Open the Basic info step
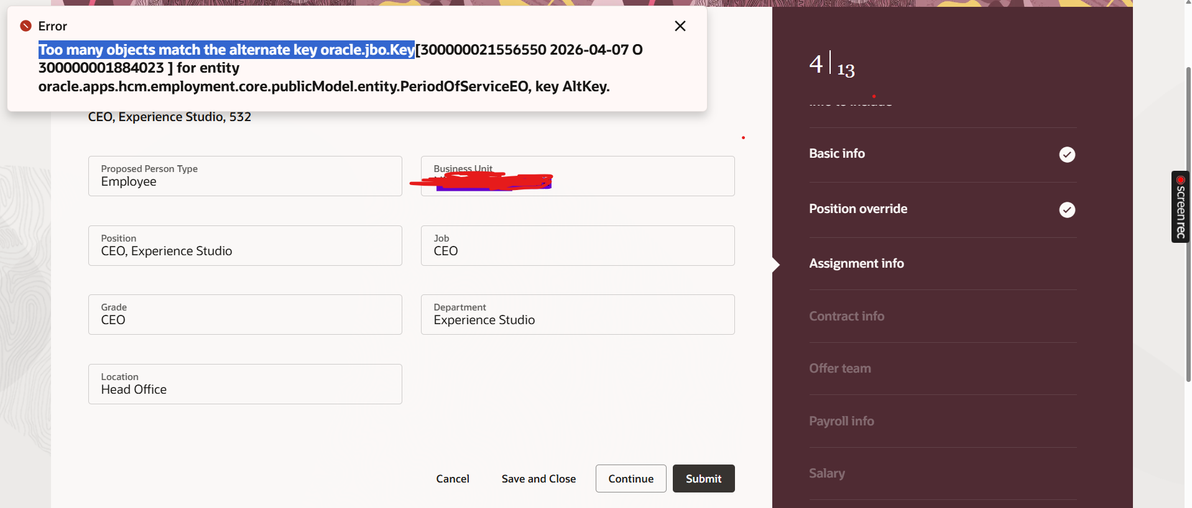This screenshot has width=1192, height=508. [x=837, y=153]
